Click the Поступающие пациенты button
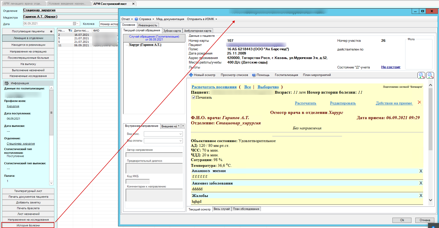Screen dimensions: 439x228 [28, 31]
